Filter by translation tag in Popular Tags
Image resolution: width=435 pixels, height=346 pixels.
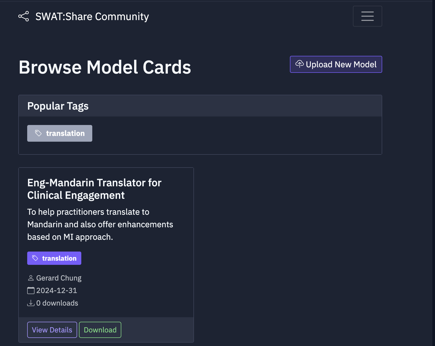pos(60,133)
